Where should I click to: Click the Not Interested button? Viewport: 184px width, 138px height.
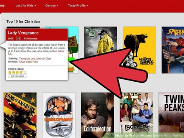(x=17, y=76)
